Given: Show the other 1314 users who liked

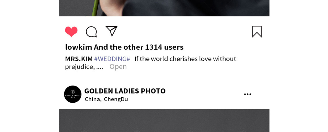Looking at the screenshot, I should (139, 47).
